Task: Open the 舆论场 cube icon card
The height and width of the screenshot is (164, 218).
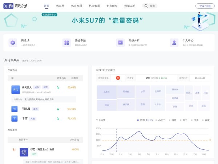Action: point(13,43)
